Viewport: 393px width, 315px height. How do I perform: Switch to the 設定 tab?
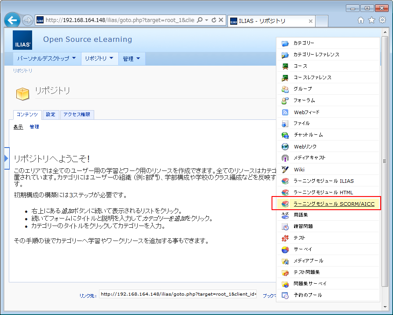pos(51,115)
